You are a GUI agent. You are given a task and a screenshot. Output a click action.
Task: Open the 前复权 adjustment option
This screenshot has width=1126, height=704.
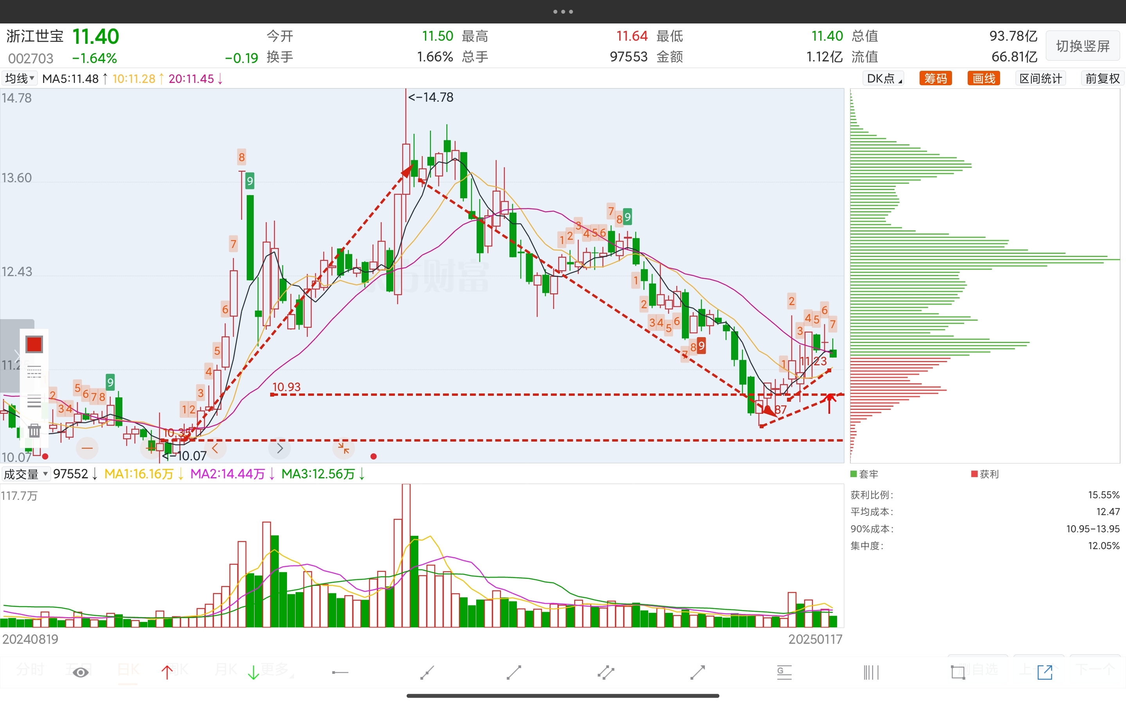tap(1102, 78)
